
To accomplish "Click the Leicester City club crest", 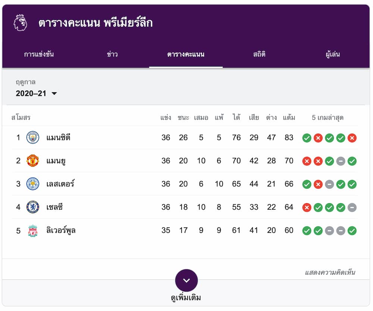I will (x=32, y=184).
